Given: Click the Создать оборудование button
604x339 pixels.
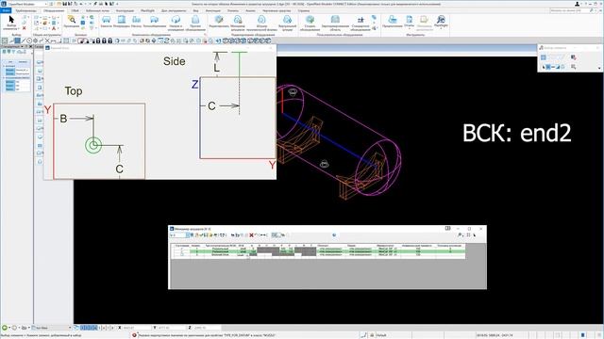Looking at the screenshot, I should [310, 23].
